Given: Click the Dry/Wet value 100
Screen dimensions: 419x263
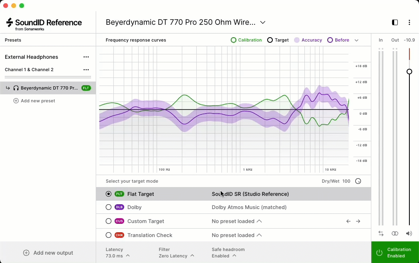Looking at the screenshot, I should [346, 181].
